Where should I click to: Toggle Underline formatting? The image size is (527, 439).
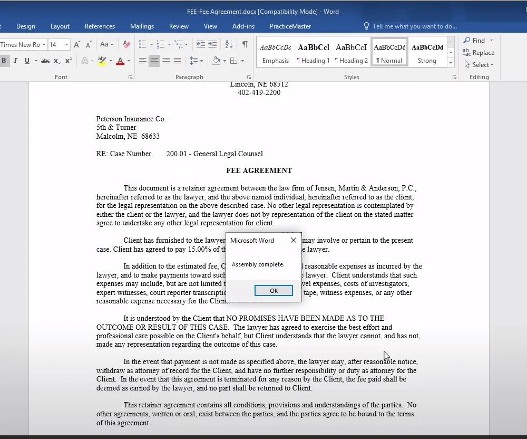pos(27,61)
